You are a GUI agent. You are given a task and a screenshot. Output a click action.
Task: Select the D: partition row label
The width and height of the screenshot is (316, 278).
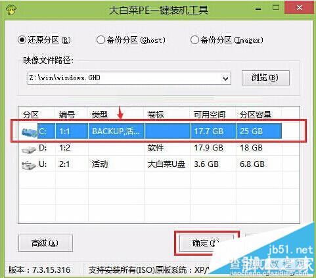pos(43,148)
